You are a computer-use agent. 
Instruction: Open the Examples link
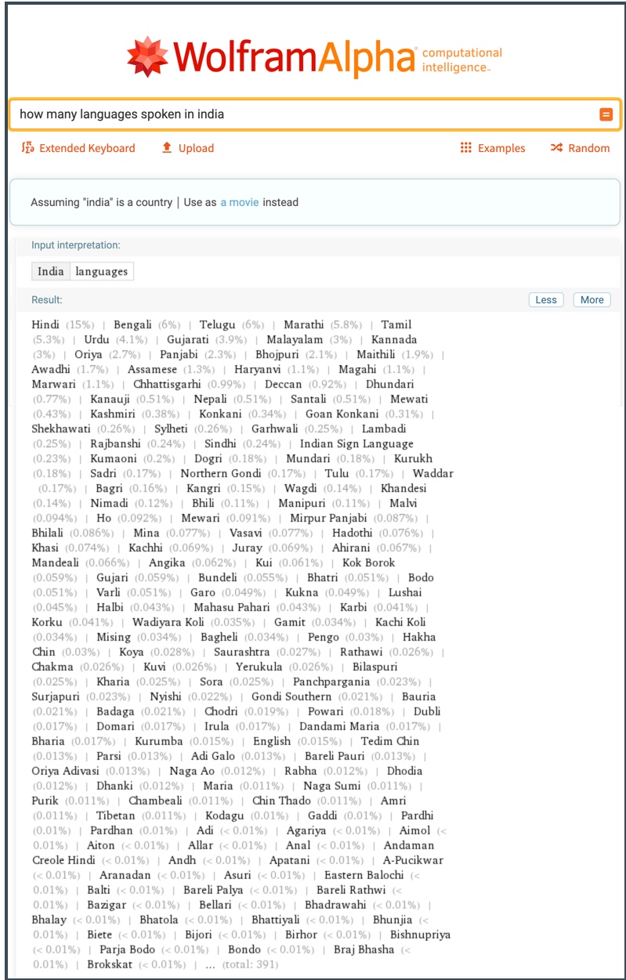pyautogui.click(x=501, y=148)
